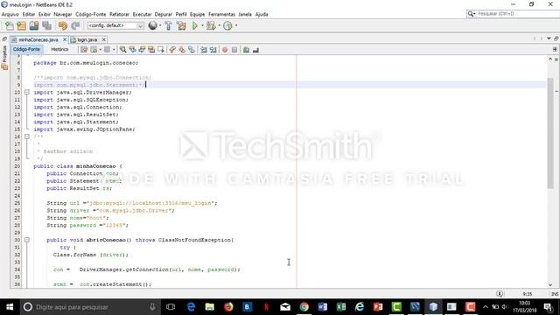Screen dimensions: 560x315
Task: Start macro recording red circle icon
Action: [x=225, y=50]
